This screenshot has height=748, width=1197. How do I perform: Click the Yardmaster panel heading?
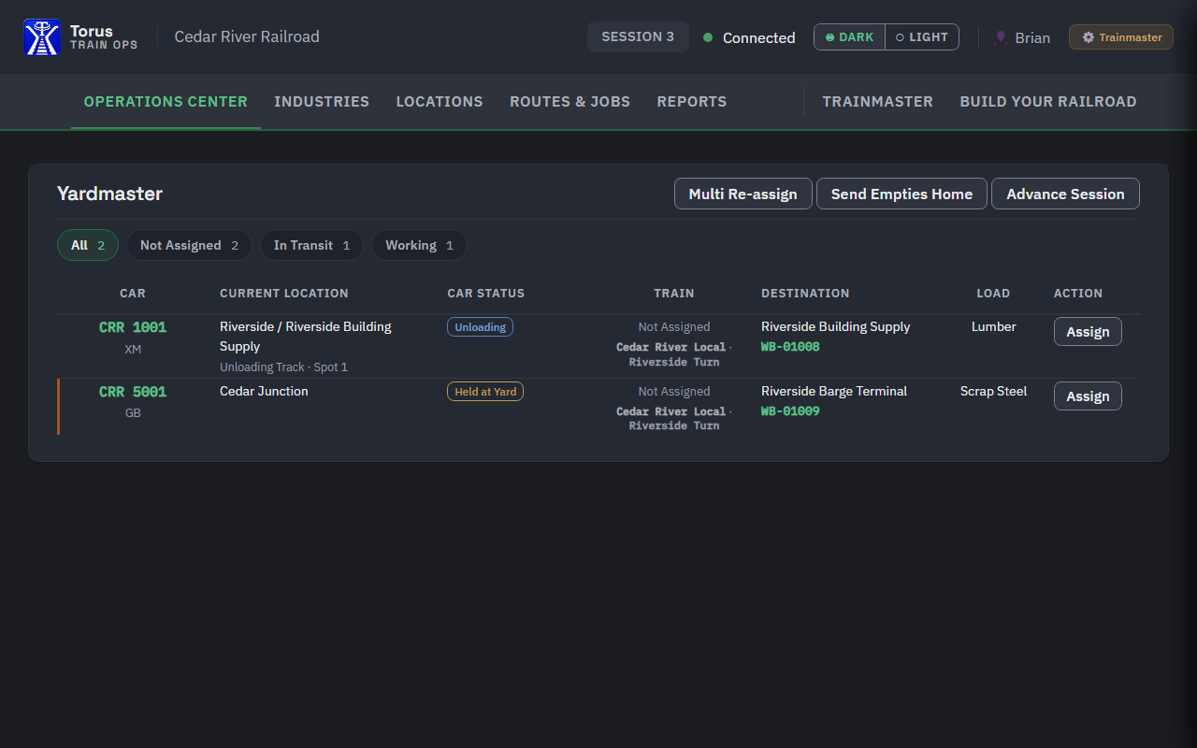tap(109, 194)
